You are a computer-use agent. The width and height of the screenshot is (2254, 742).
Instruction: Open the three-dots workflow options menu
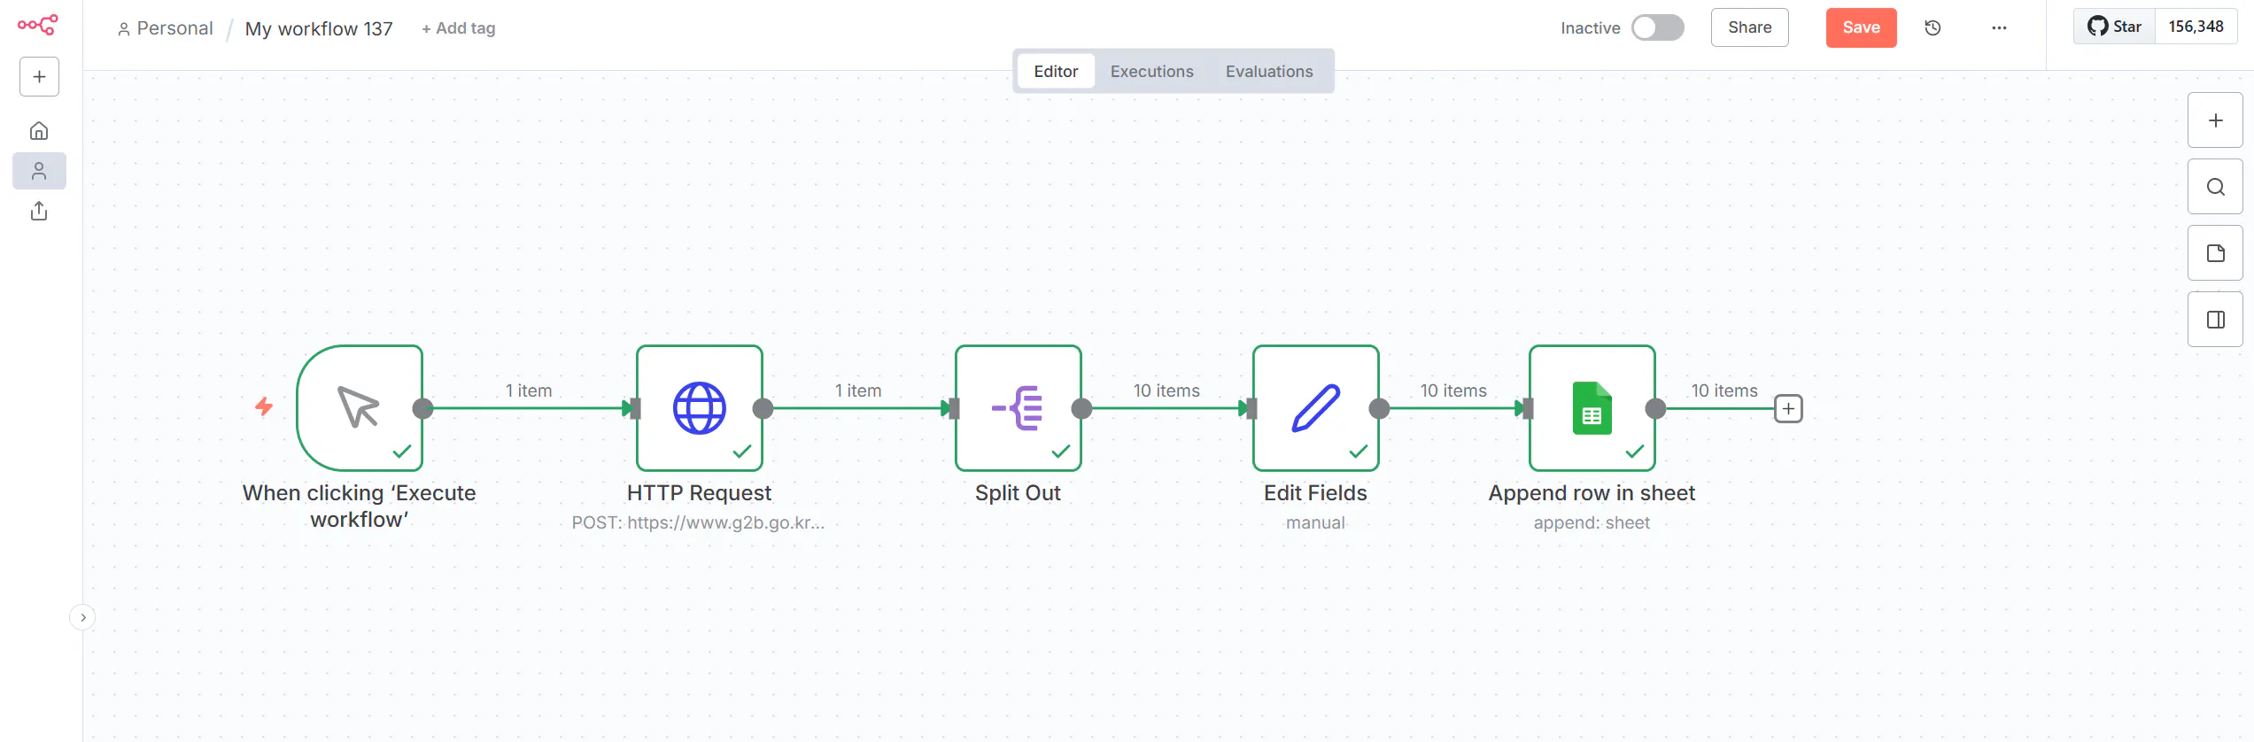click(1999, 28)
